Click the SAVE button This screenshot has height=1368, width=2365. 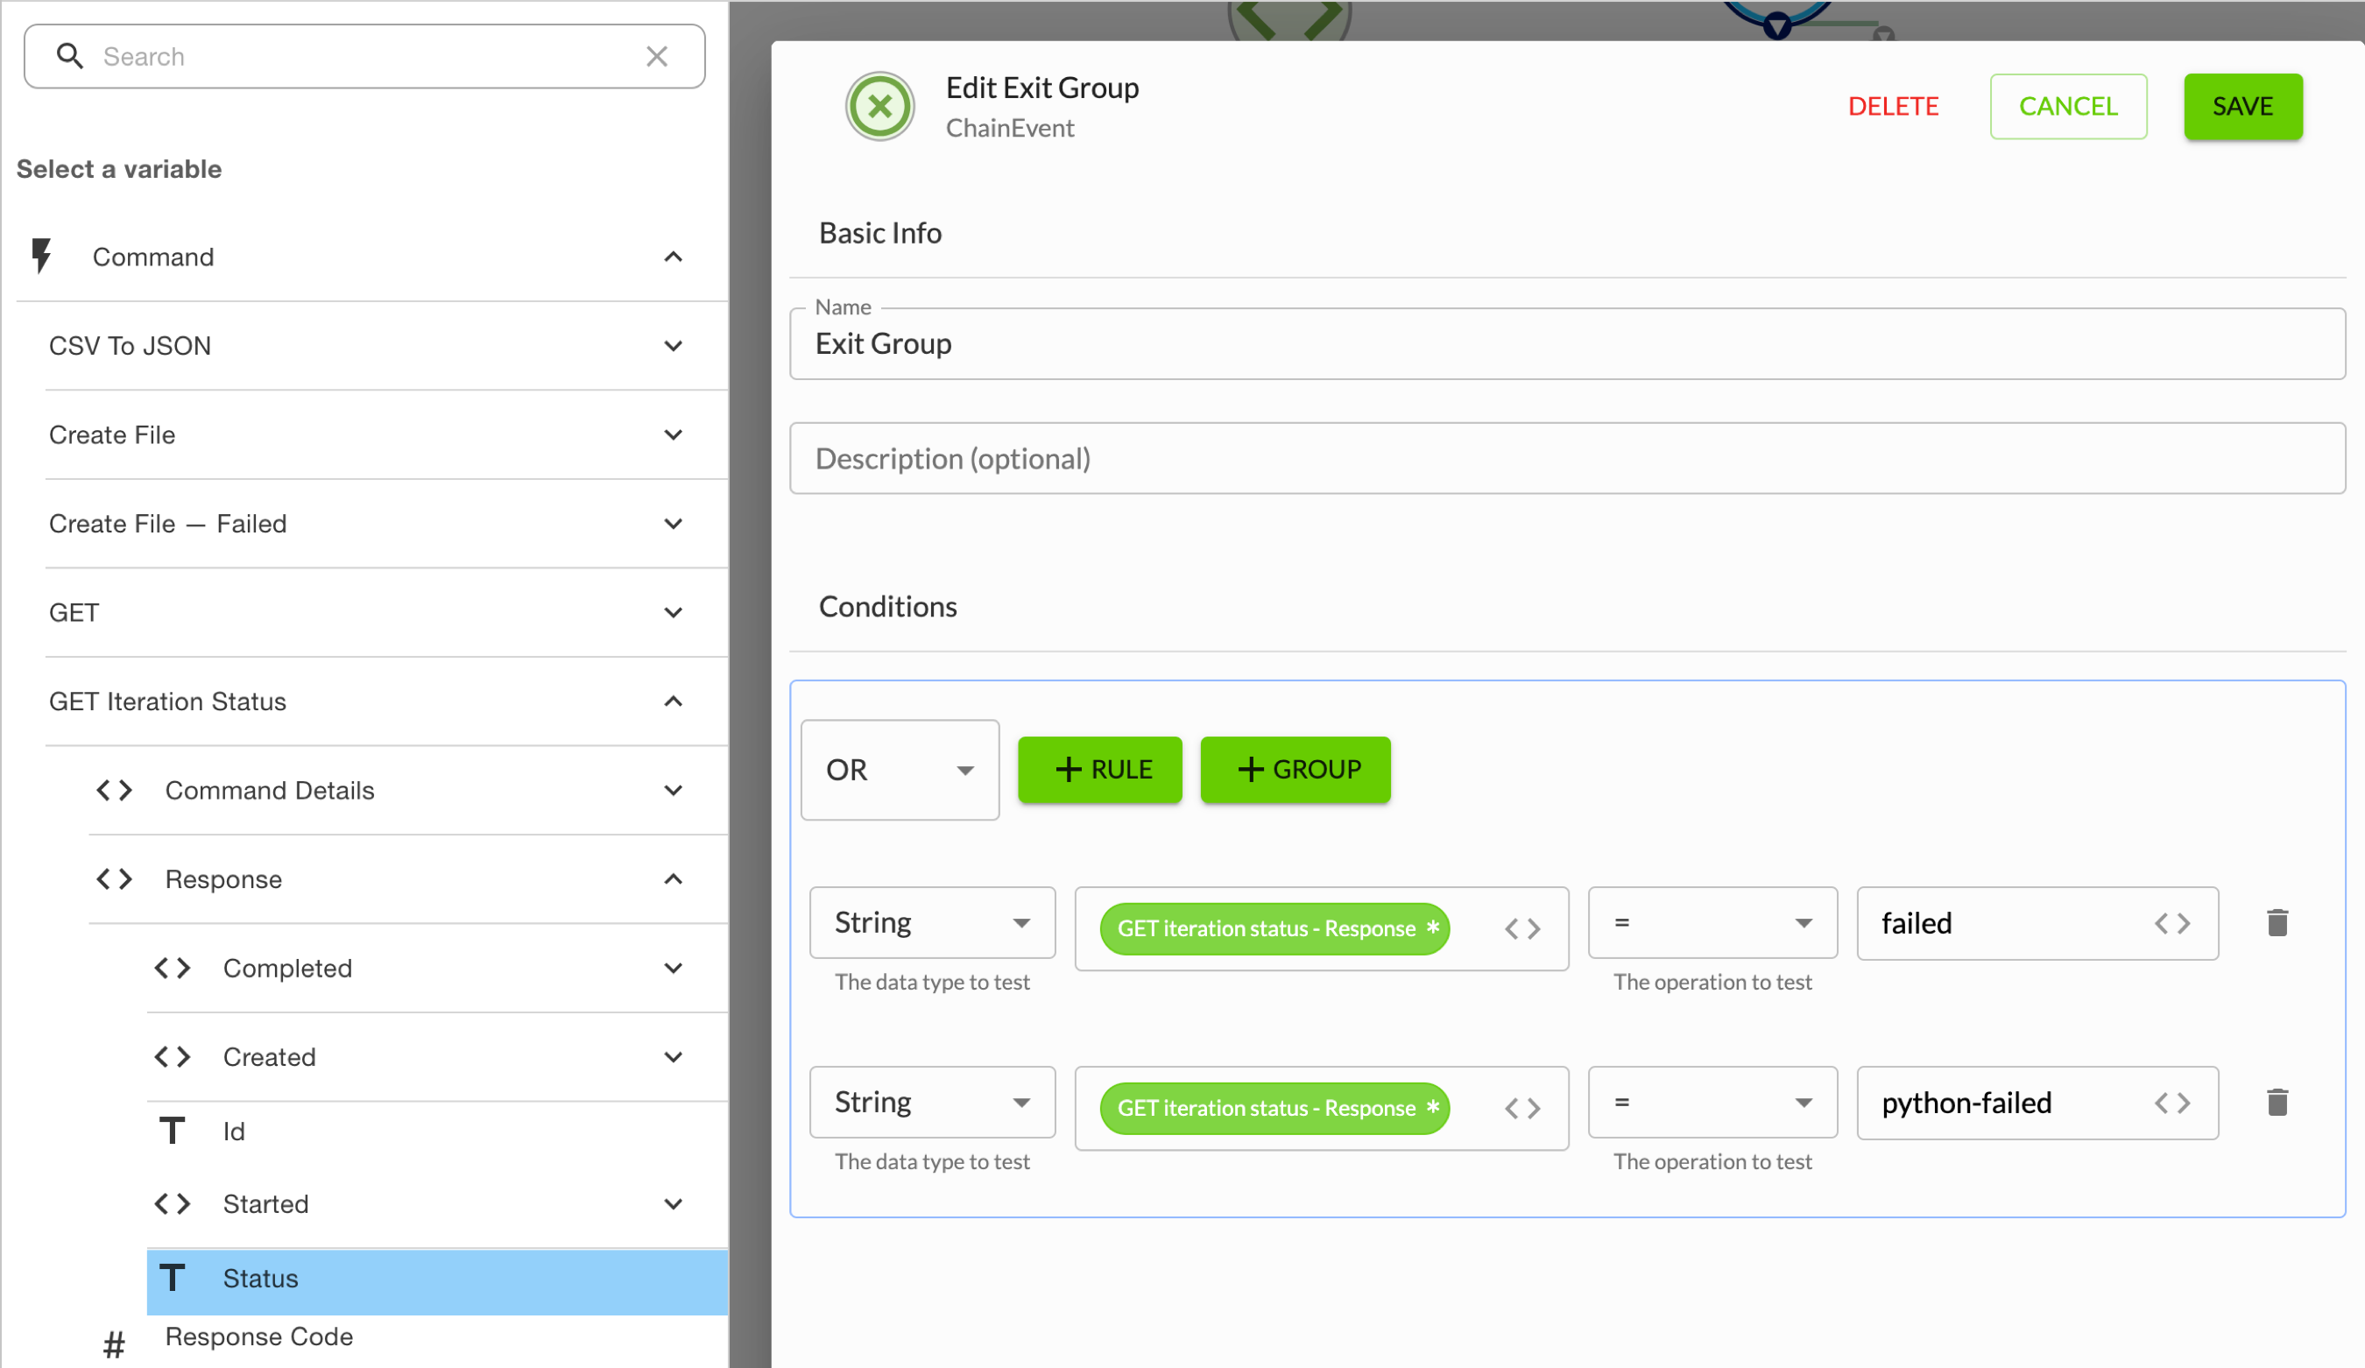pos(2242,106)
